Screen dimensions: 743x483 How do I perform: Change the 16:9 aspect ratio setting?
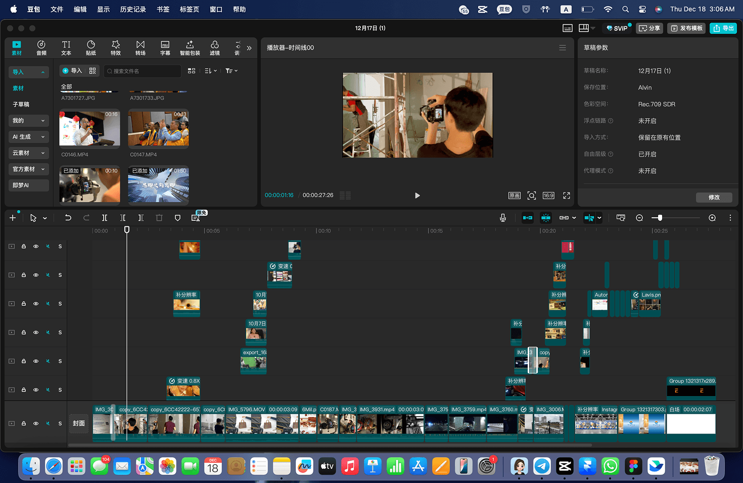click(x=548, y=196)
